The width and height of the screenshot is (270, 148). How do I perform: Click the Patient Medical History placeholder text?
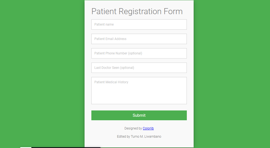pyautogui.click(x=111, y=82)
